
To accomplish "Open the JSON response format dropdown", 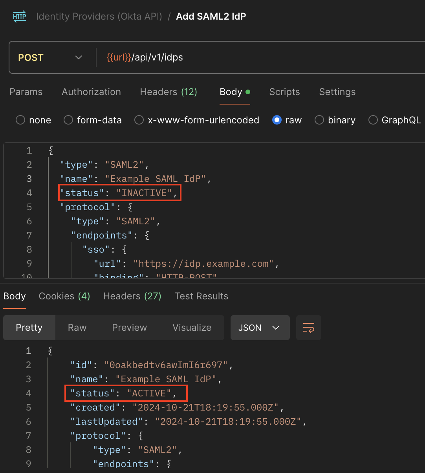I will point(260,328).
